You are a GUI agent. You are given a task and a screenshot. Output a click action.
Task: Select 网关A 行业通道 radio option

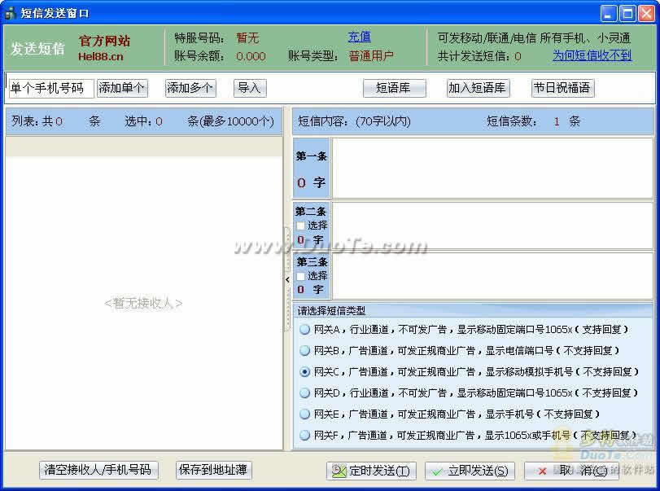304,329
